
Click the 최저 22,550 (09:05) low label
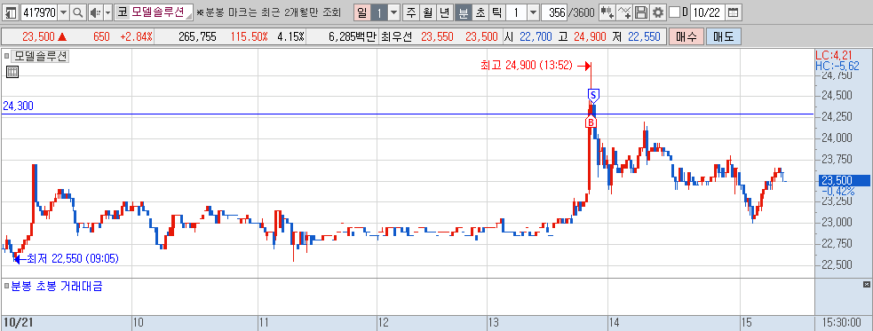point(72,259)
